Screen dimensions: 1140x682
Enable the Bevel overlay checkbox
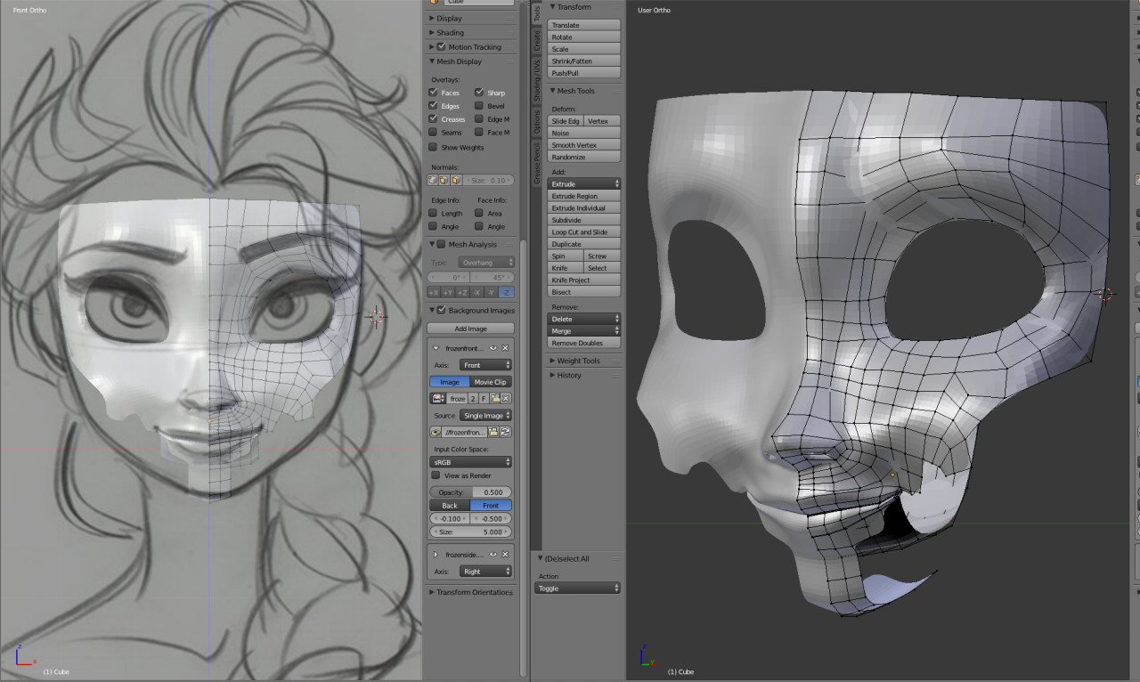[479, 106]
